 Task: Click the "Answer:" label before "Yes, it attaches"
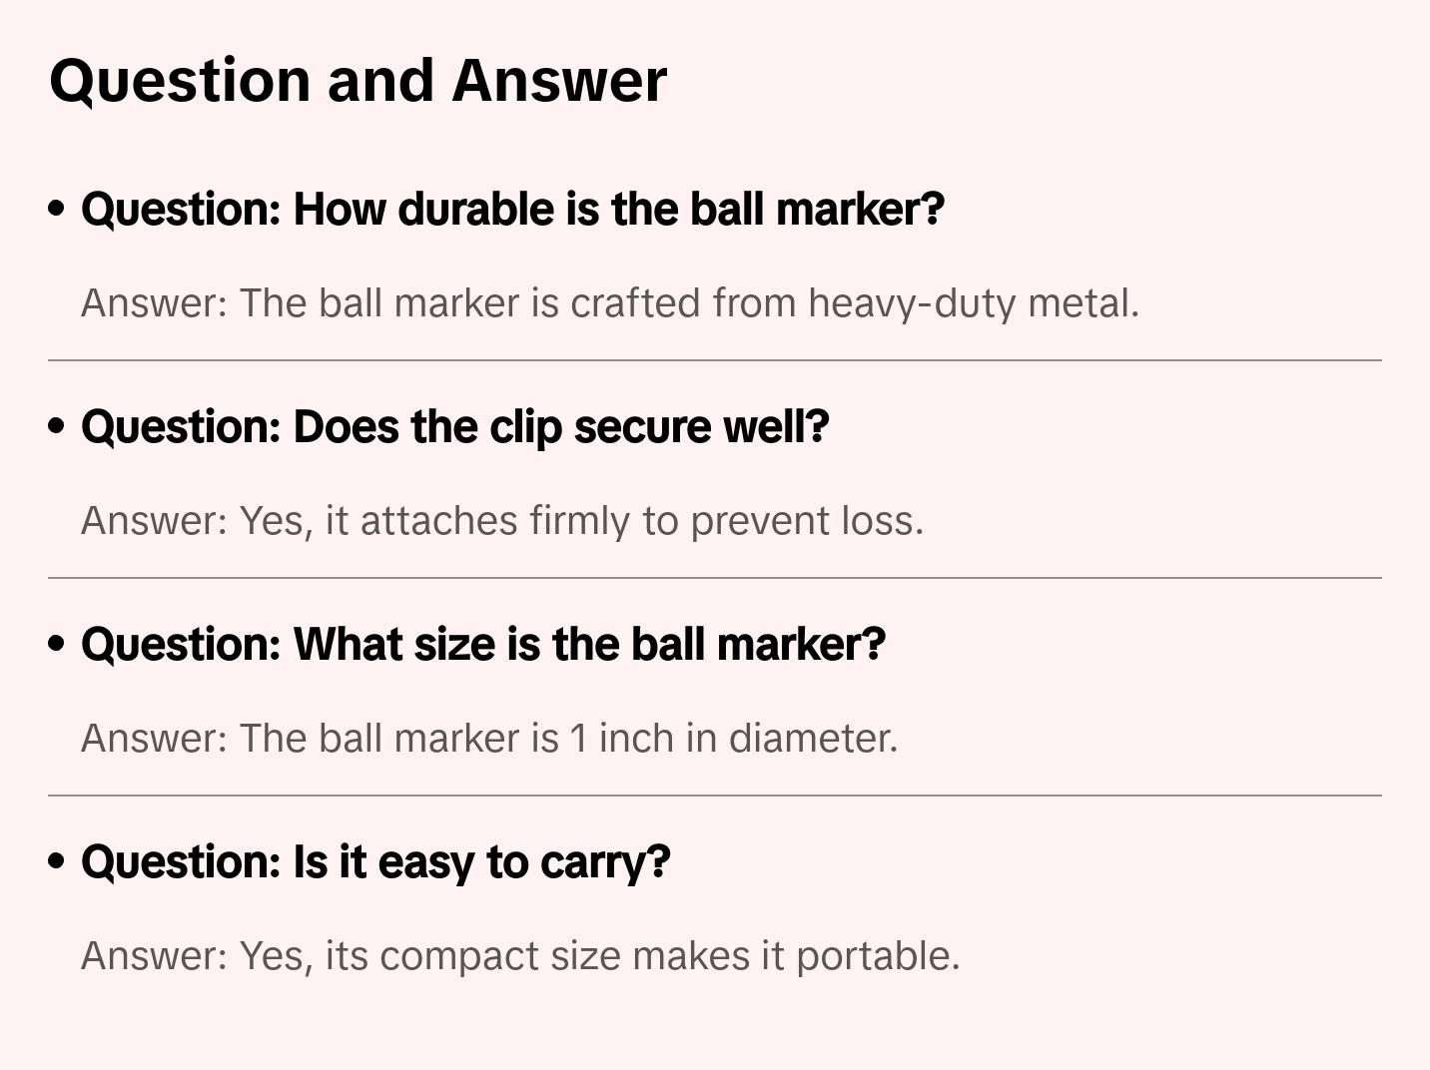pos(155,521)
